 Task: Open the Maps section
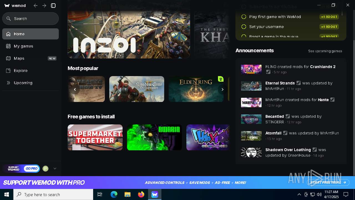point(31,58)
